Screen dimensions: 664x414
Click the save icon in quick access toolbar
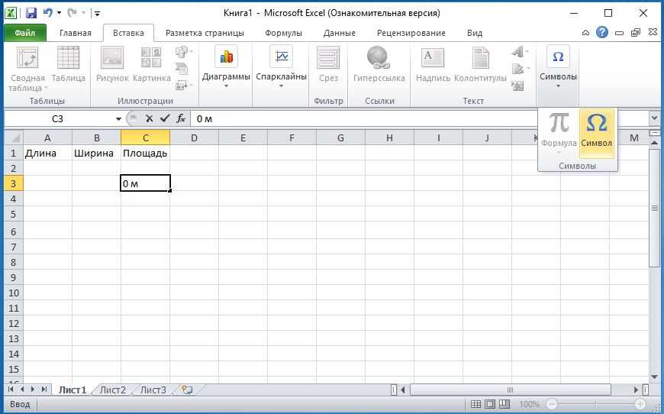coord(31,13)
